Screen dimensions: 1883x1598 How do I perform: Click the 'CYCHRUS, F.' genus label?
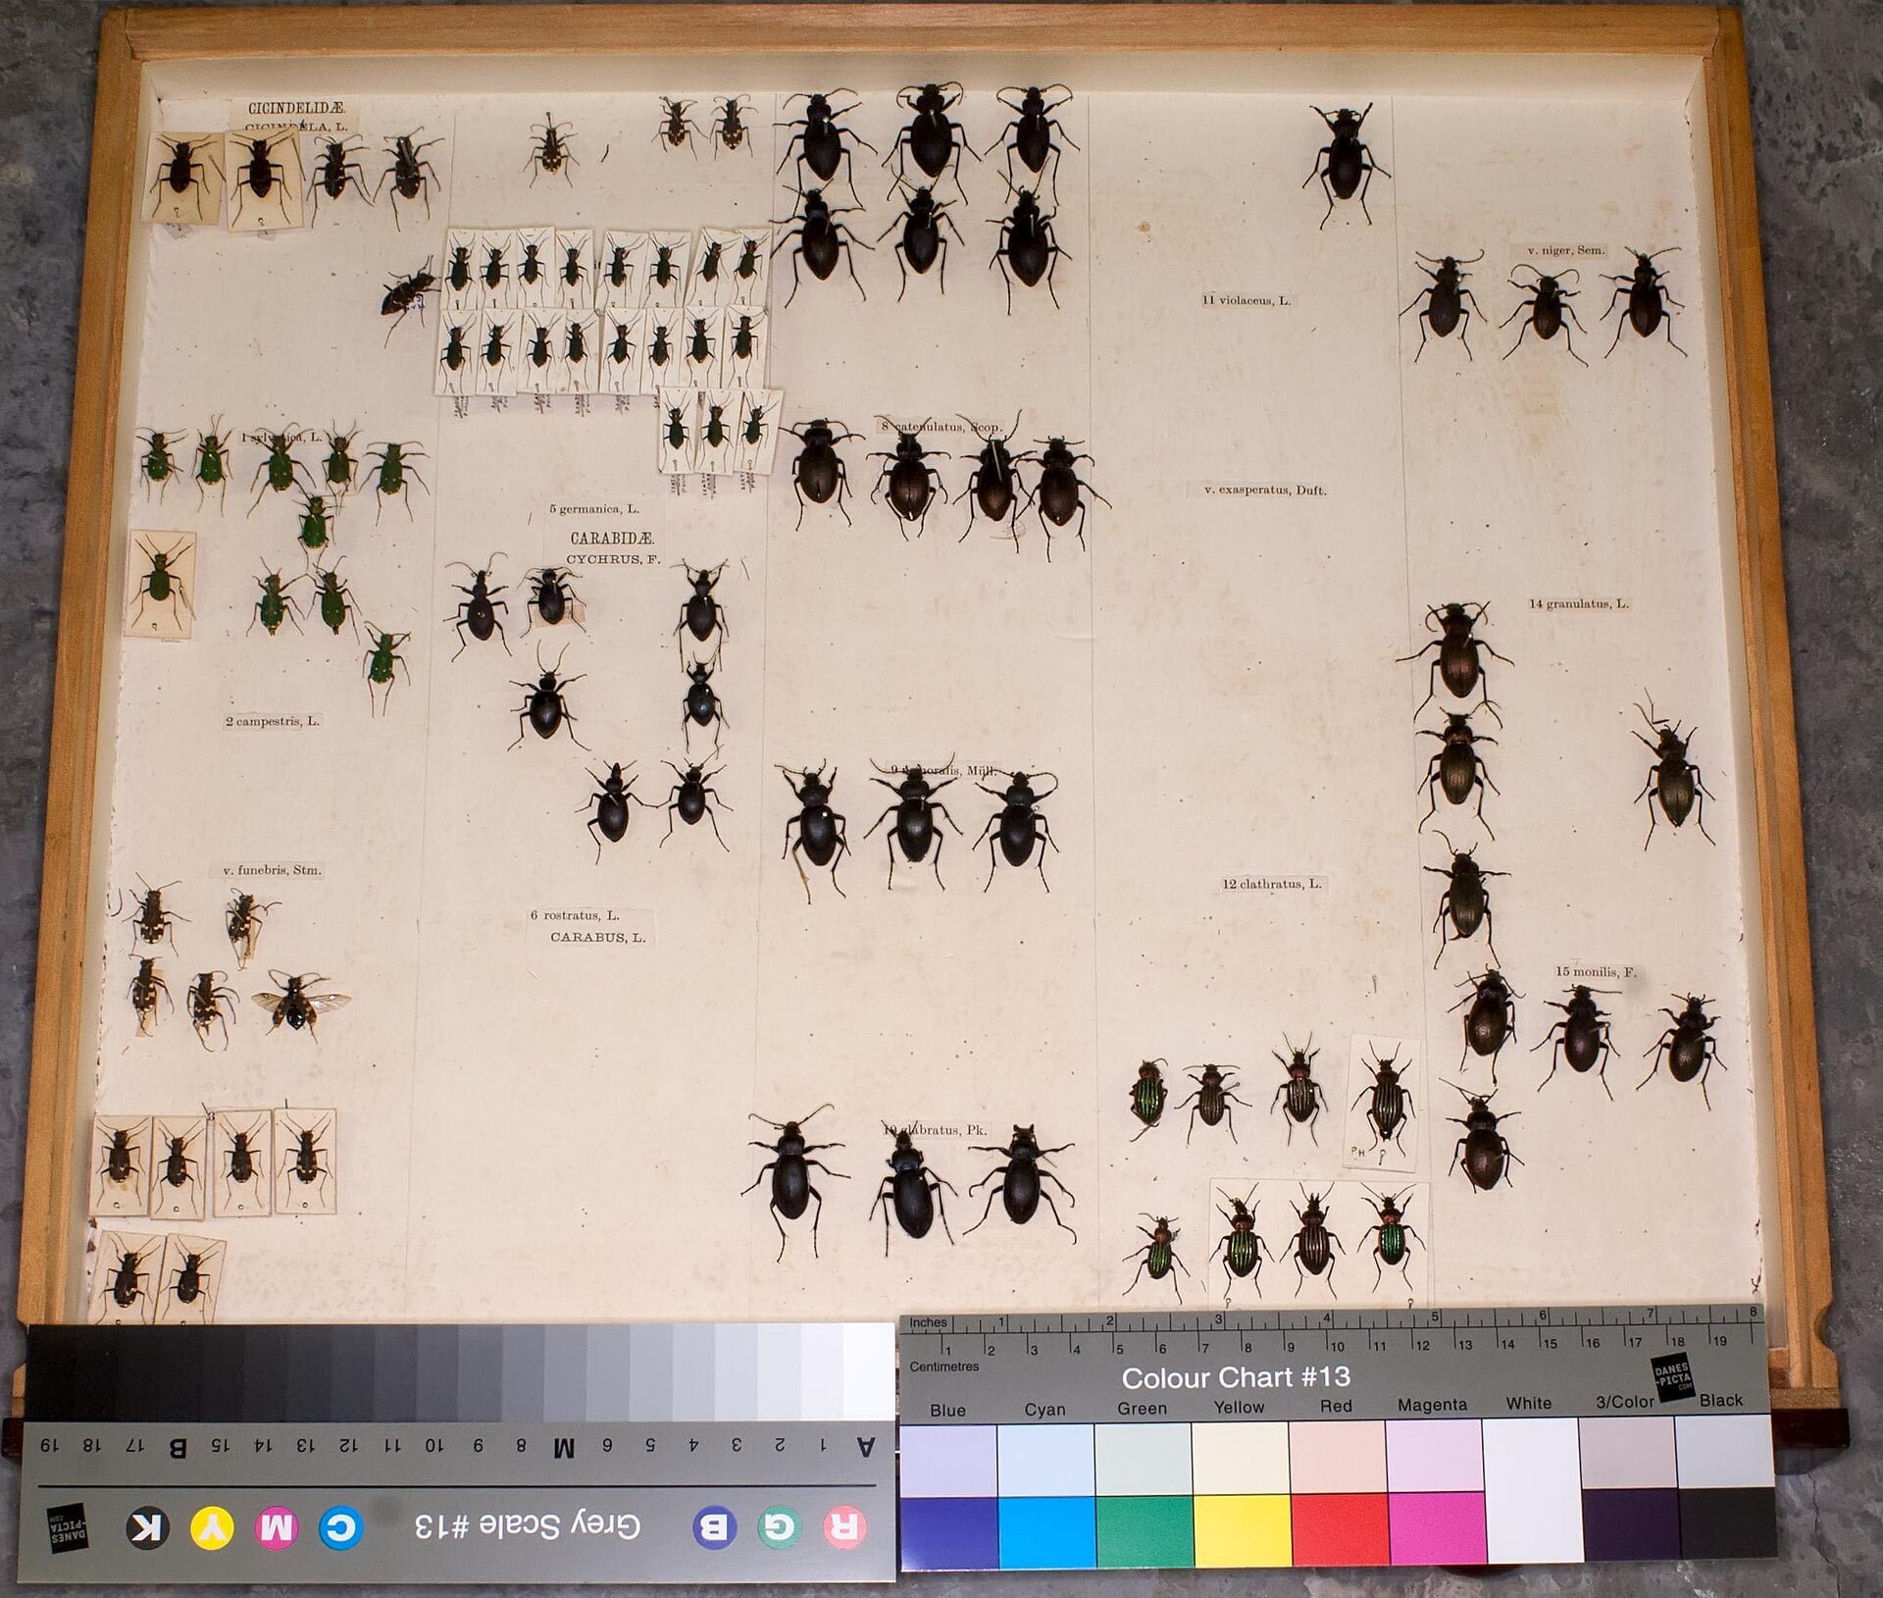(613, 559)
